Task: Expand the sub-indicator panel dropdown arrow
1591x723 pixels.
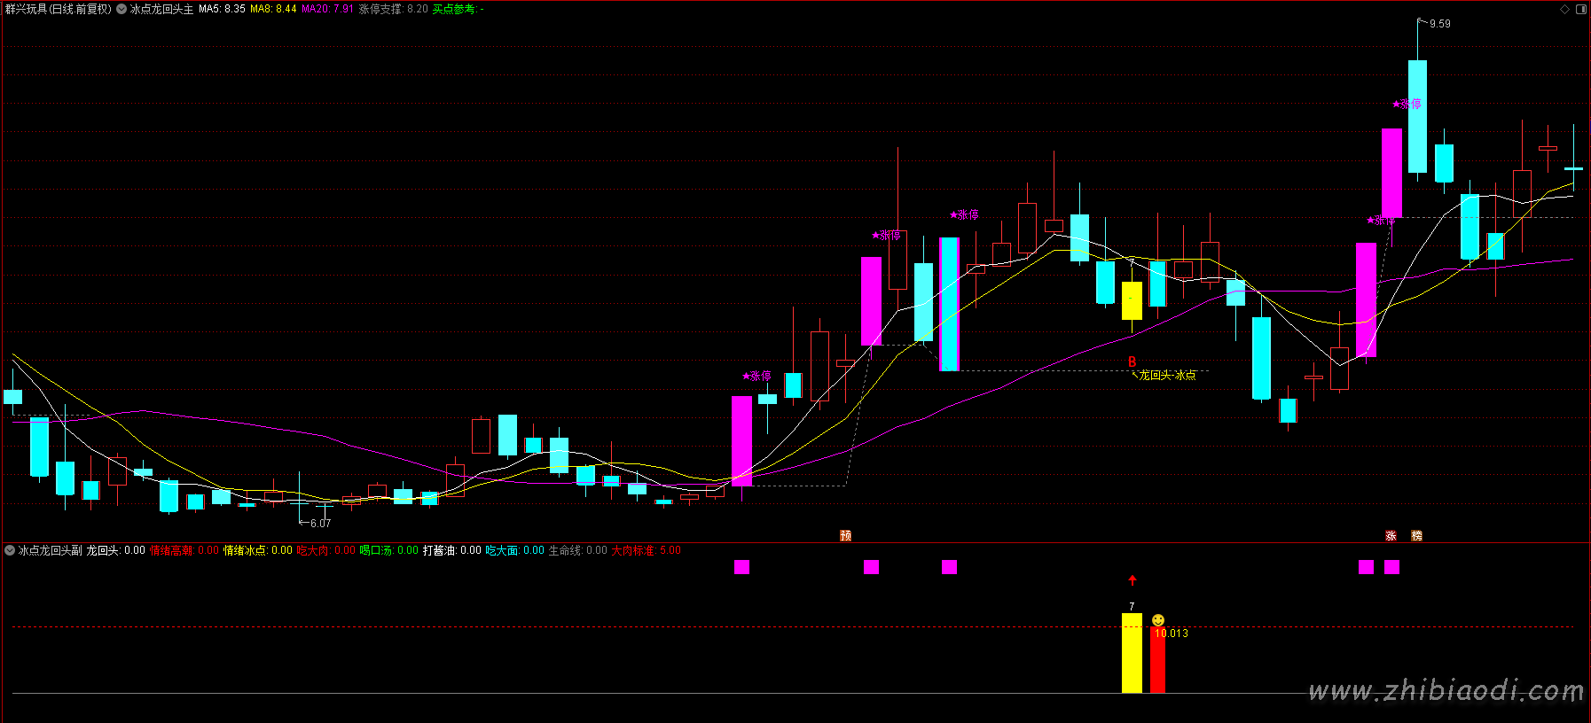Action: click(x=10, y=550)
